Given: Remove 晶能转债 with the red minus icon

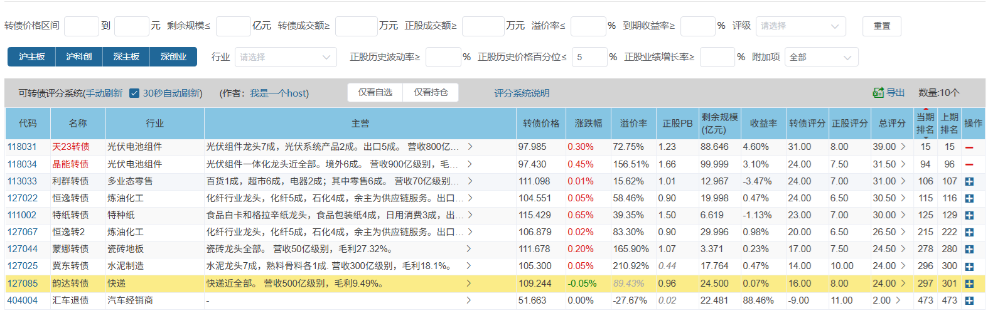Looking at the screenshot, I should click(x=969, y=164).
